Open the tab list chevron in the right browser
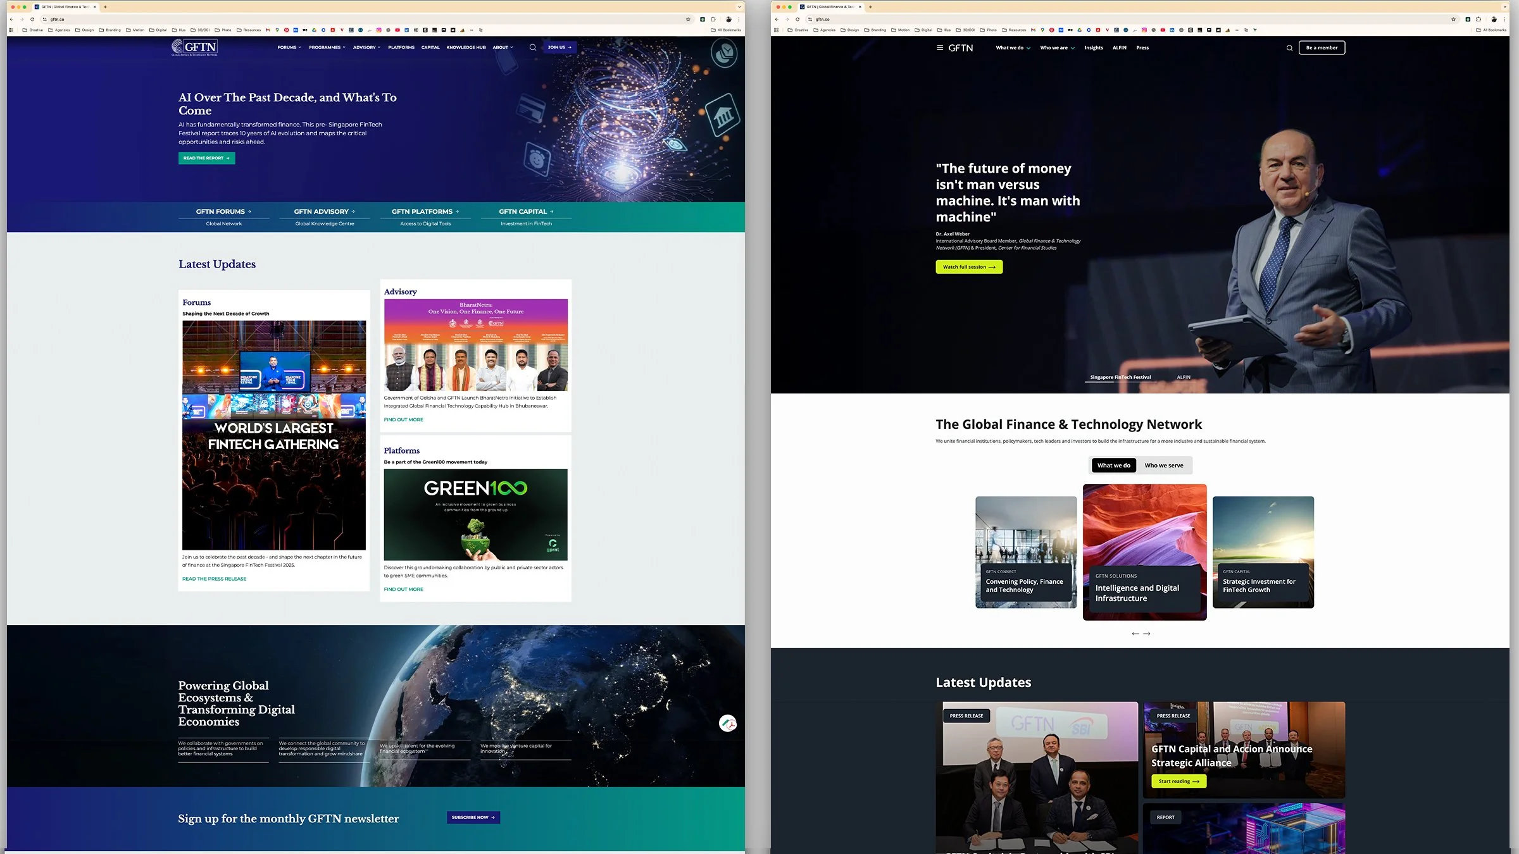This screenshot has width=1519, height=854. [x=1504, y=7]
